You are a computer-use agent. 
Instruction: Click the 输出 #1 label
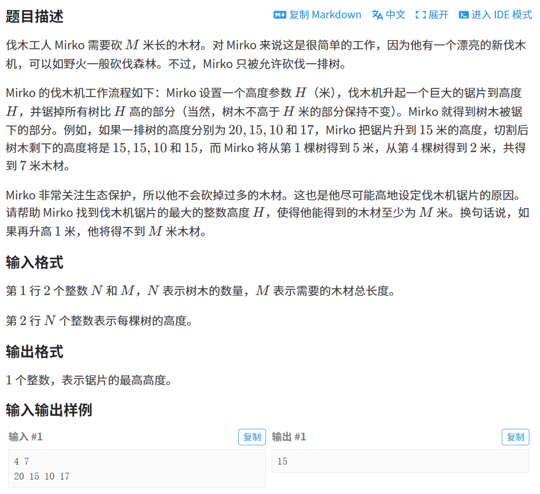(289, 437)
